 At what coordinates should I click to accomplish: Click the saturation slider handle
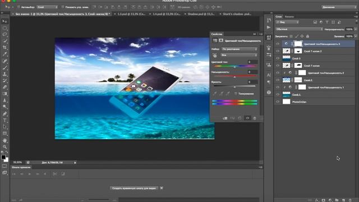pyautogui.click(x=234, y=77)
